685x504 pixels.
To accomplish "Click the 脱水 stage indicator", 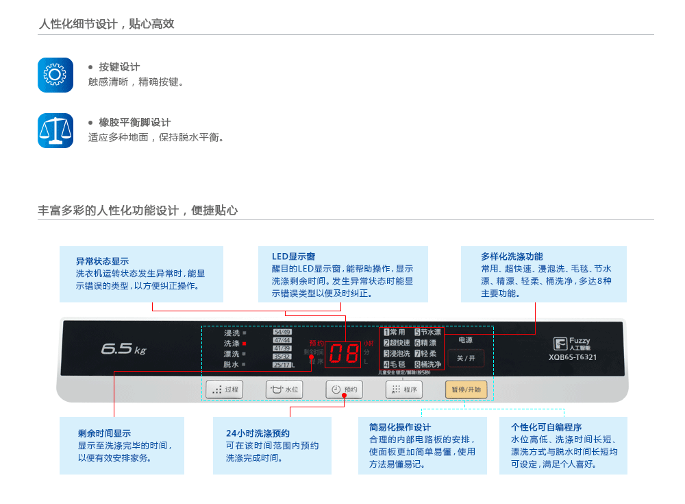I will coord(234,364).
